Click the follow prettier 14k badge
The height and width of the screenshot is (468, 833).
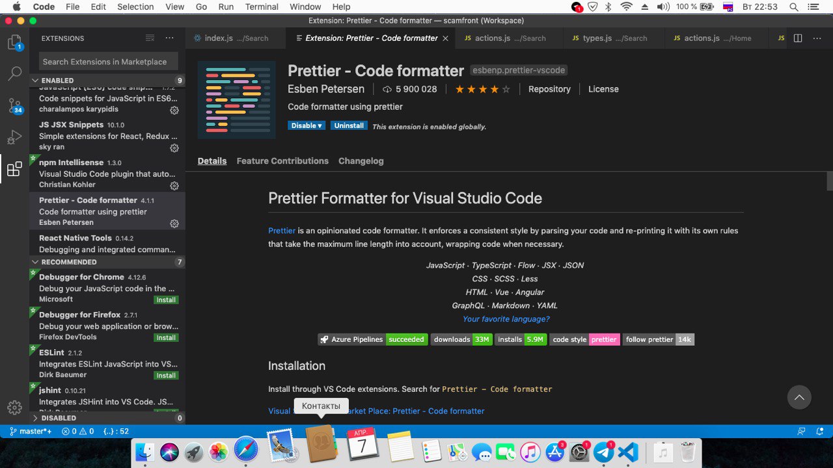click(659, 339)
